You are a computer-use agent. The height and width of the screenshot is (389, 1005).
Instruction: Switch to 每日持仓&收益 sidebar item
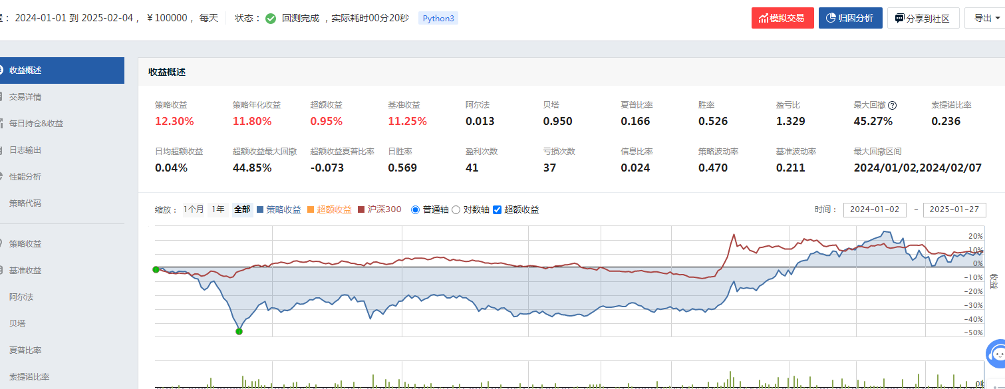pyautogui.click(x=36, y=123)
